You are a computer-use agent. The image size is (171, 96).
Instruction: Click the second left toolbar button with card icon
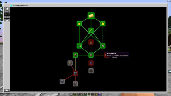tap(7, 11)
